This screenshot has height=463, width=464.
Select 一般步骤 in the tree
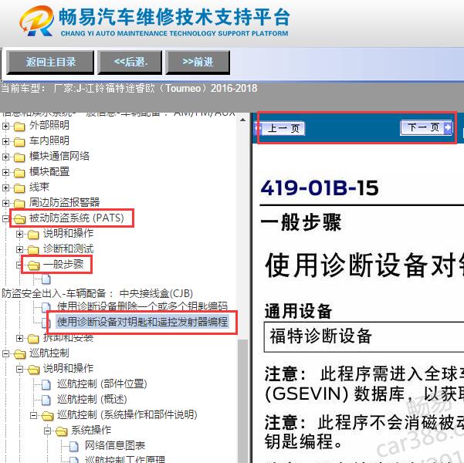tap(63, 264)
